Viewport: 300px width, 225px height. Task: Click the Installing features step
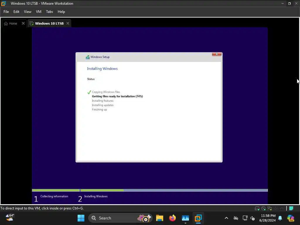[x=103, y=101]
